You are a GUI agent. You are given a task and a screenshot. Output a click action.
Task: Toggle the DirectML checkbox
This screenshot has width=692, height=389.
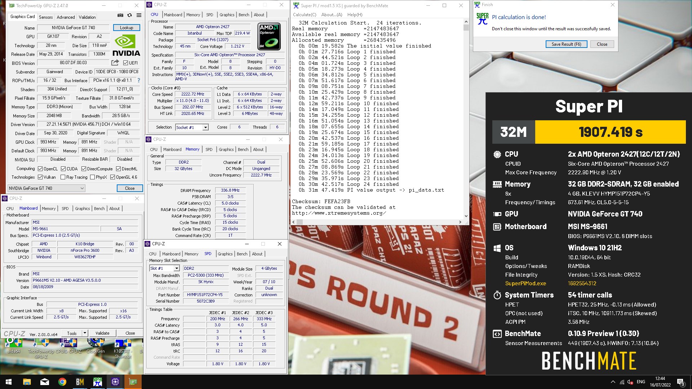118,169
